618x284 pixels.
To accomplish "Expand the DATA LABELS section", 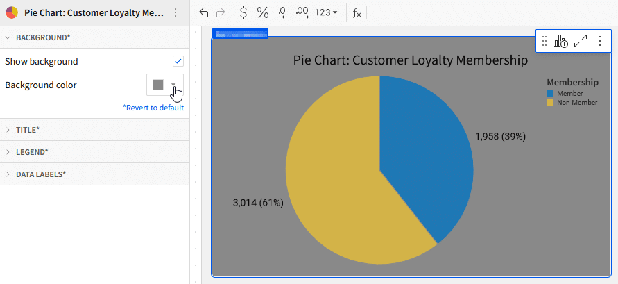I will point(40,174).
